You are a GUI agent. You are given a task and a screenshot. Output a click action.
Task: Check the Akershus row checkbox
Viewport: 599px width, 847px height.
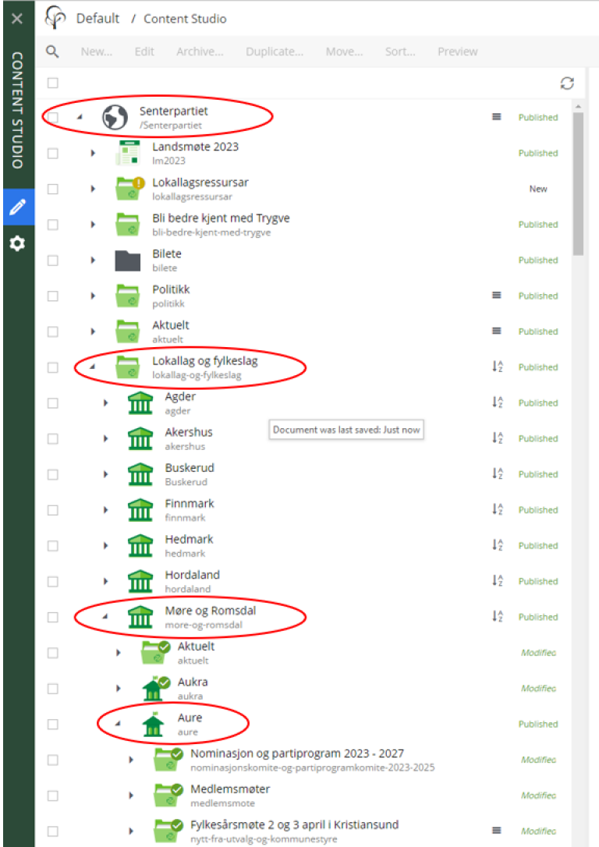[53, 438]
